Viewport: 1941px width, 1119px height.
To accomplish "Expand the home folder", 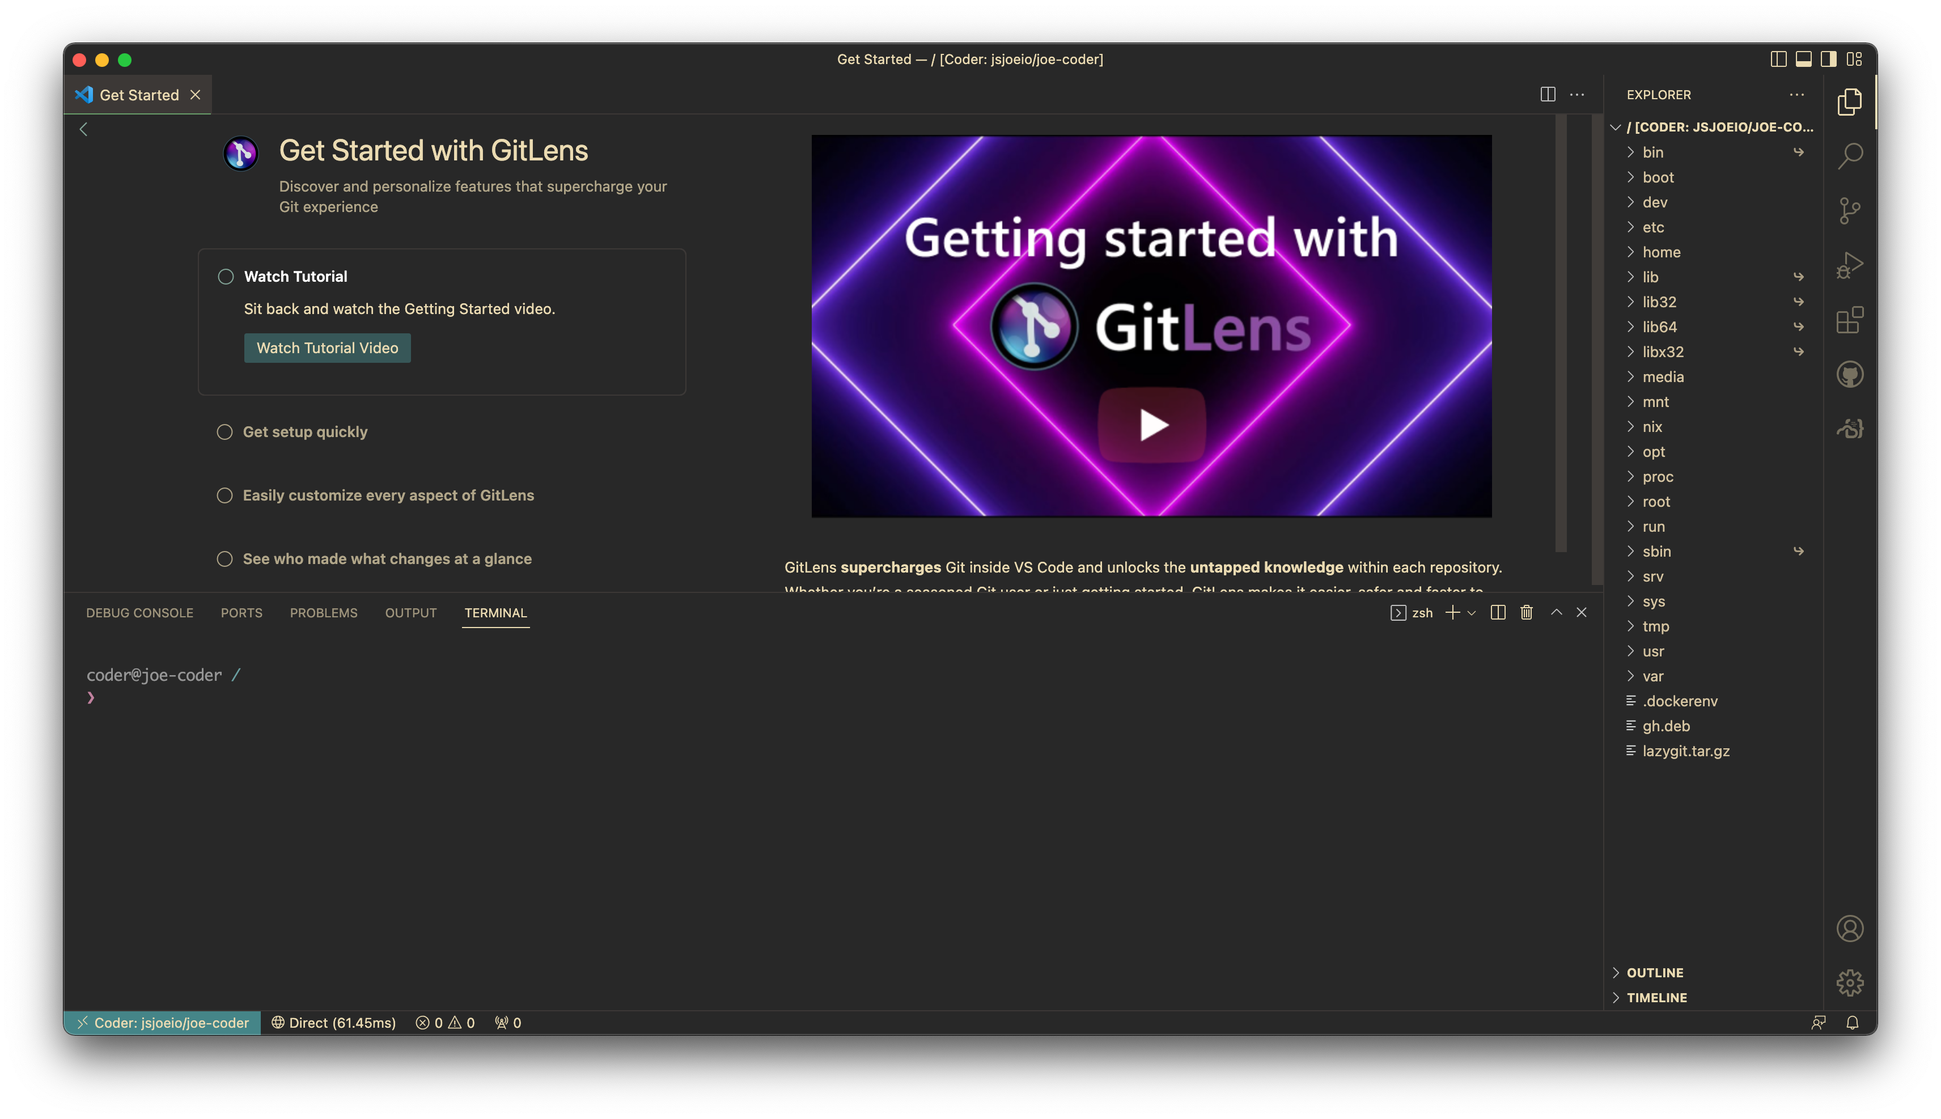I will [1715, 252].
